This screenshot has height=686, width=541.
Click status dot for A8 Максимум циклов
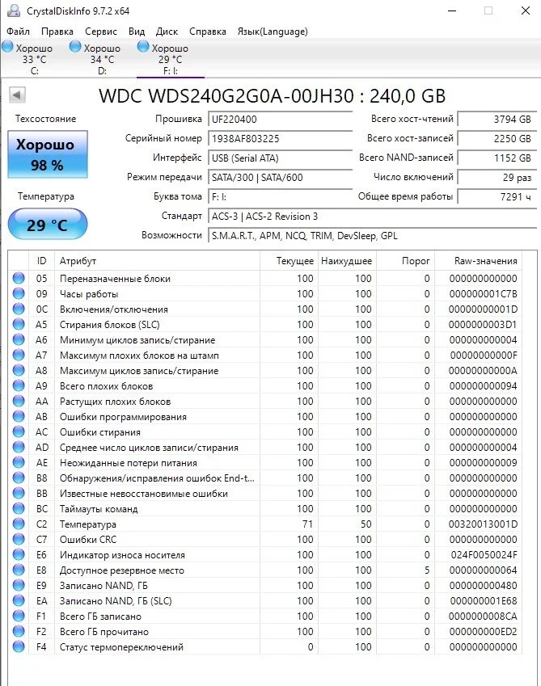tap(19, 370)
